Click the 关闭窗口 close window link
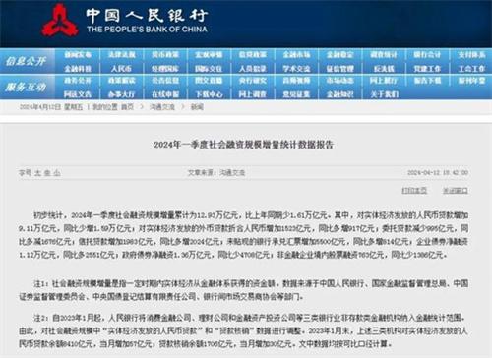Viewport: 492px width, 358px height. [x=456, y=190]
